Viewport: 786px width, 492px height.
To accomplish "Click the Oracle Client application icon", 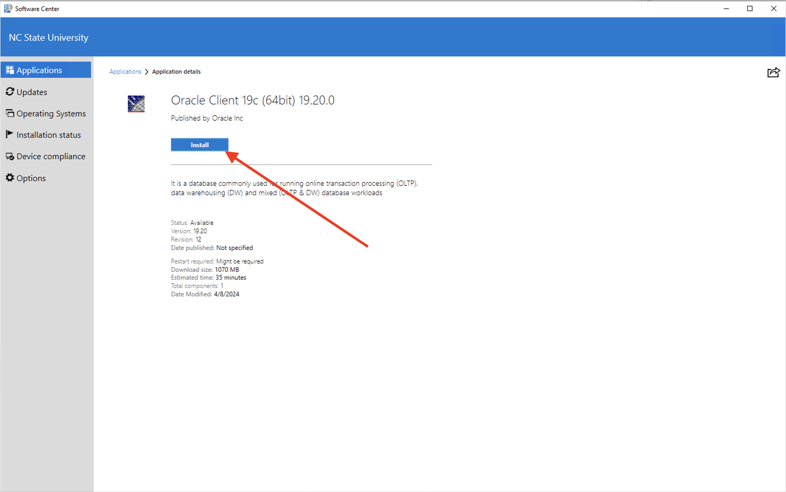I will point(136,104).
